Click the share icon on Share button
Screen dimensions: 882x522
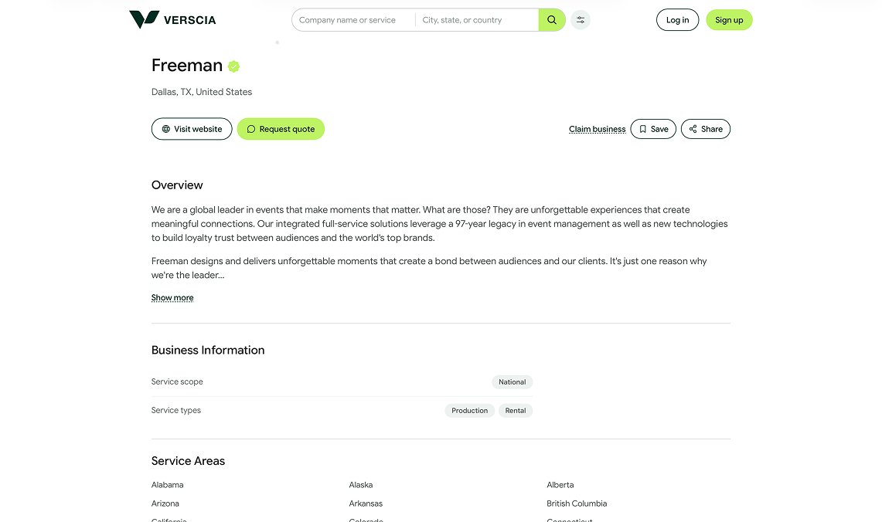(693, 129)
